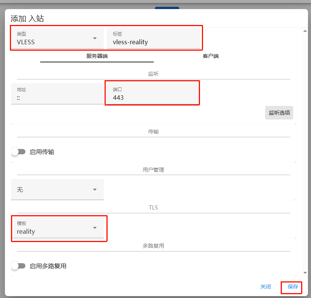Click the dropdown arrow beside 无
311x298 pixels.
[95, 189]
